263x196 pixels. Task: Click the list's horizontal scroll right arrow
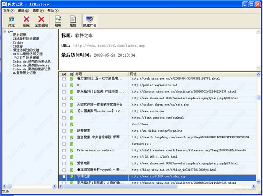point(254,186)
